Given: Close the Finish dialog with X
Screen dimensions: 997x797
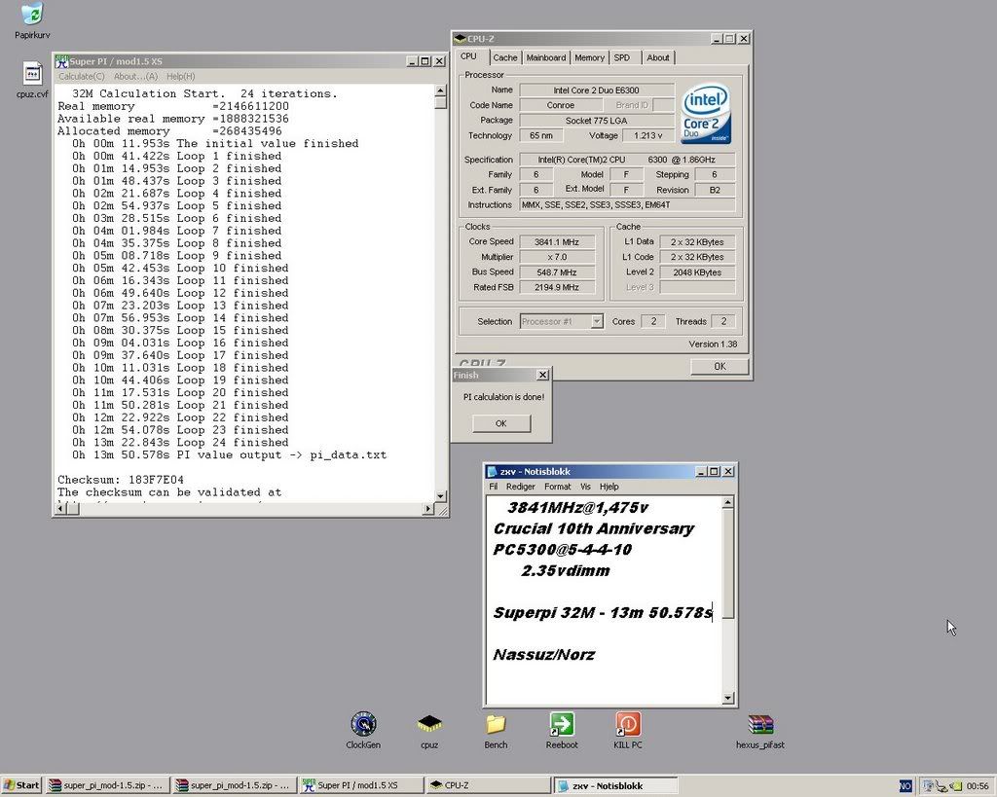Looking at the screenshot, I should (x=543, y=375).
